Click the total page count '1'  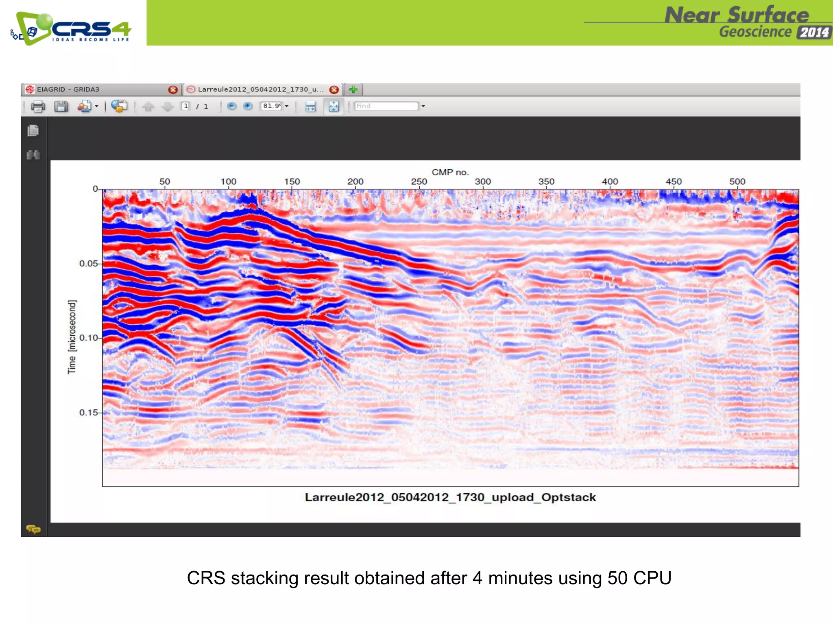(206, 107)
